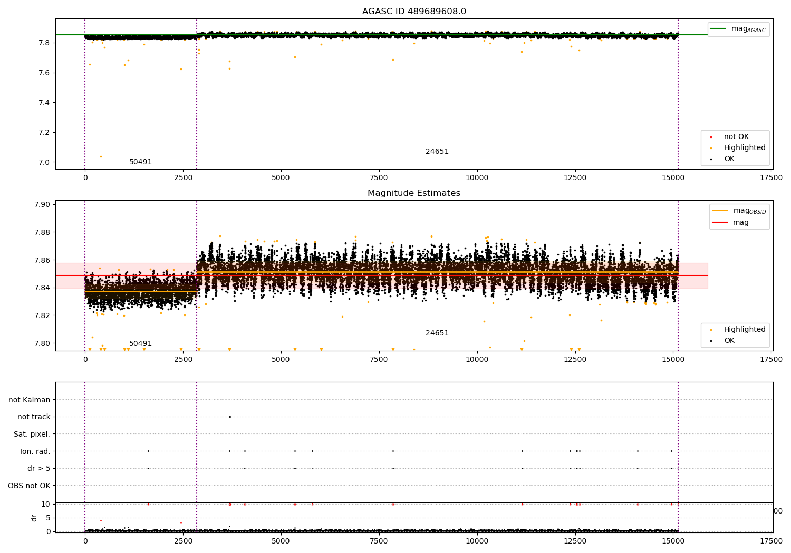
Task: Click the 50491 label in the top plot
Action: [x=140, y=162]
